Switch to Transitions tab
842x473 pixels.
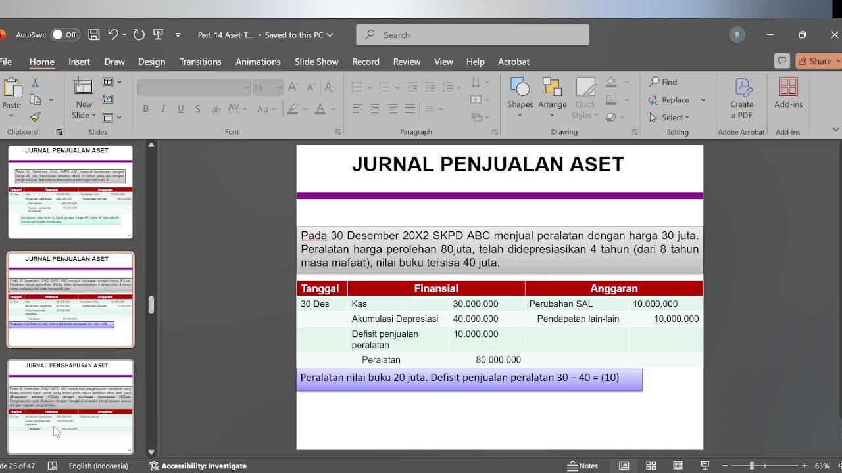pyautogui.click(x=200, y=62)
